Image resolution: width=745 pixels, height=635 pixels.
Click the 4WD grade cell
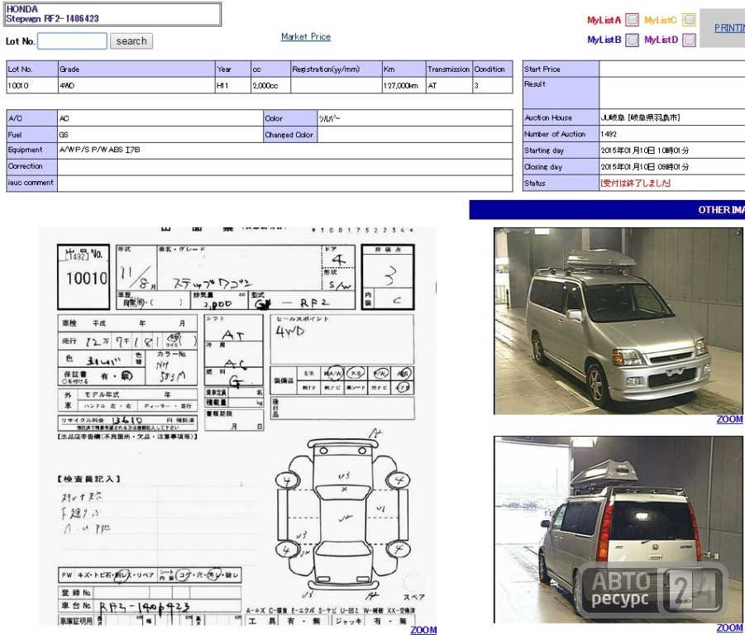136,85
